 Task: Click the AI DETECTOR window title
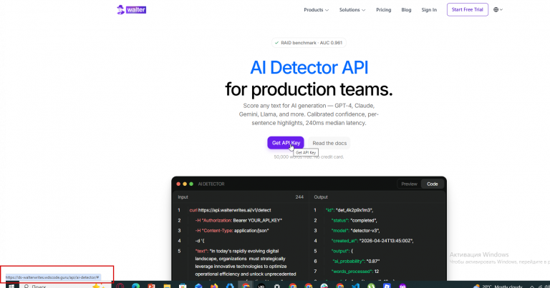tap(211, 184)
